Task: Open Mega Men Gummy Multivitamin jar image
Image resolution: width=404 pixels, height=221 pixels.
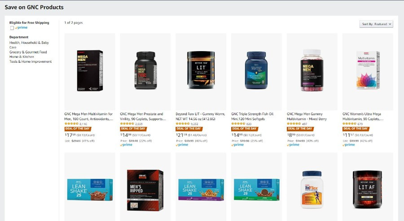Action: [x=312, y=70]
